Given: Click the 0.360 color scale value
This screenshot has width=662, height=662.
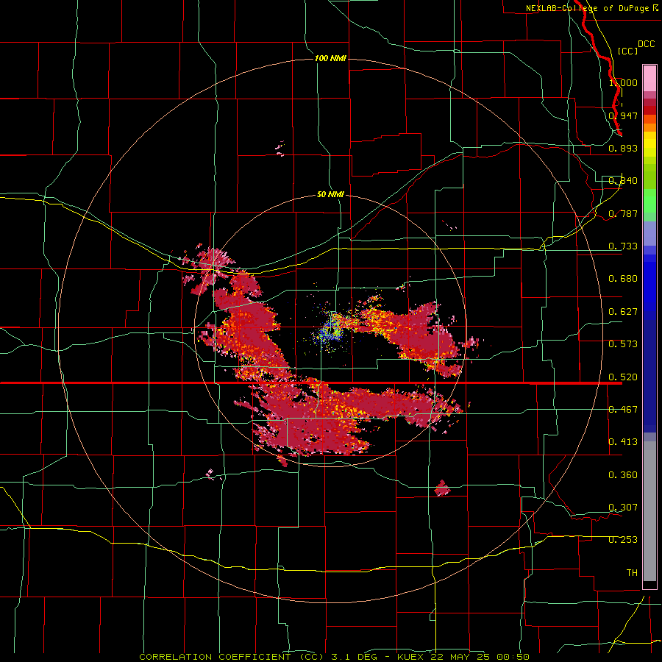Looking at the screenshot, I should pyautogui.click(x=623, y=475).
